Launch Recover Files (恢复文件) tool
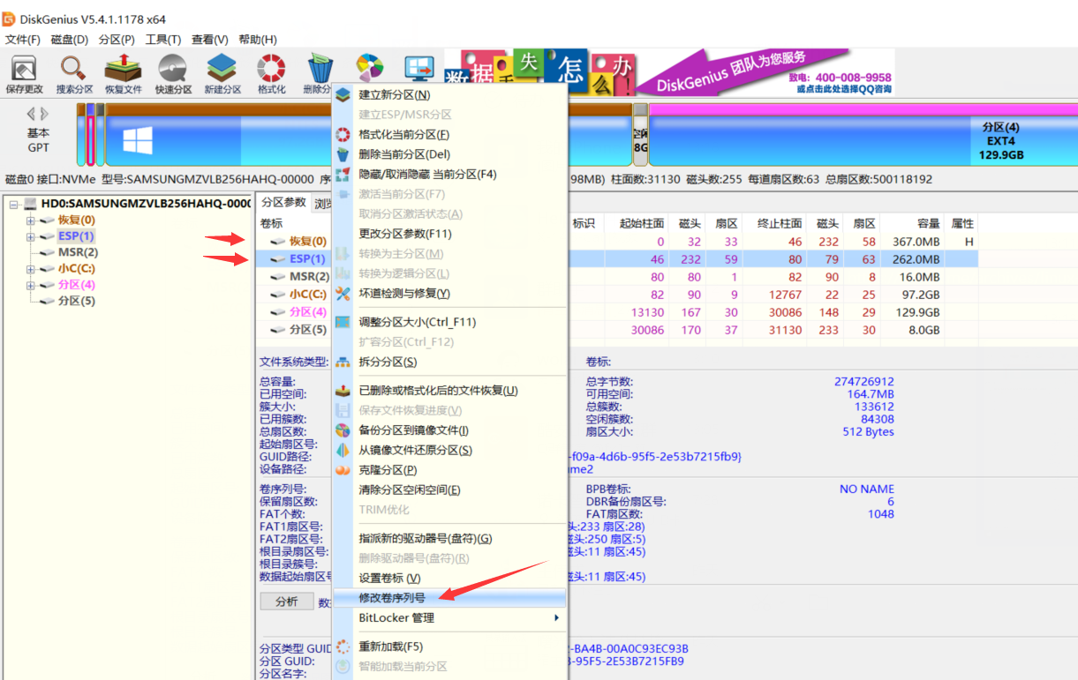Viewport: 1078px width, 680px height. coord(123,74)
